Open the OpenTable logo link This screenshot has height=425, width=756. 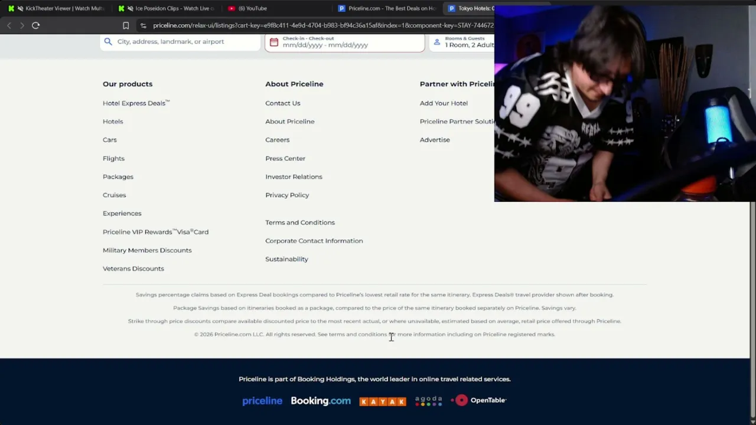pyautogui.click(x=479, y=400)
